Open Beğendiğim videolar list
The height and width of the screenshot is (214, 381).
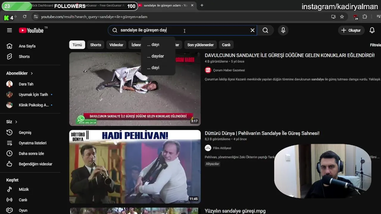point(35,164)
